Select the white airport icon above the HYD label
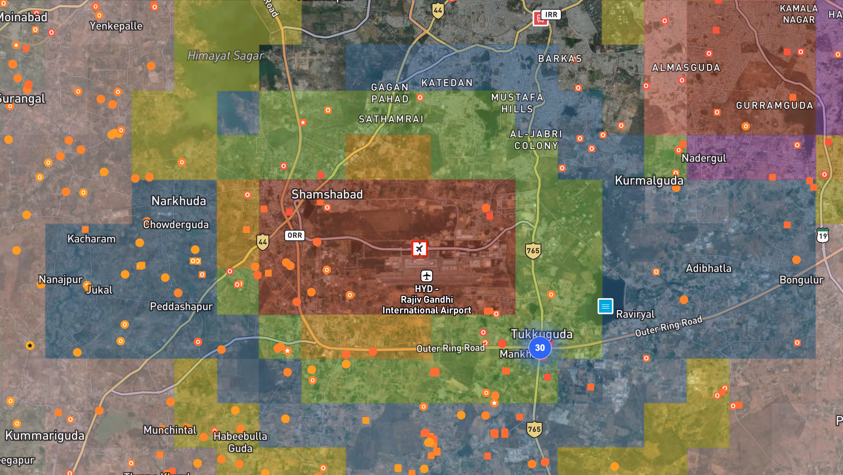The width and height of the screenshot is (843, 475). pyautogui.click(x=426, y=276)
